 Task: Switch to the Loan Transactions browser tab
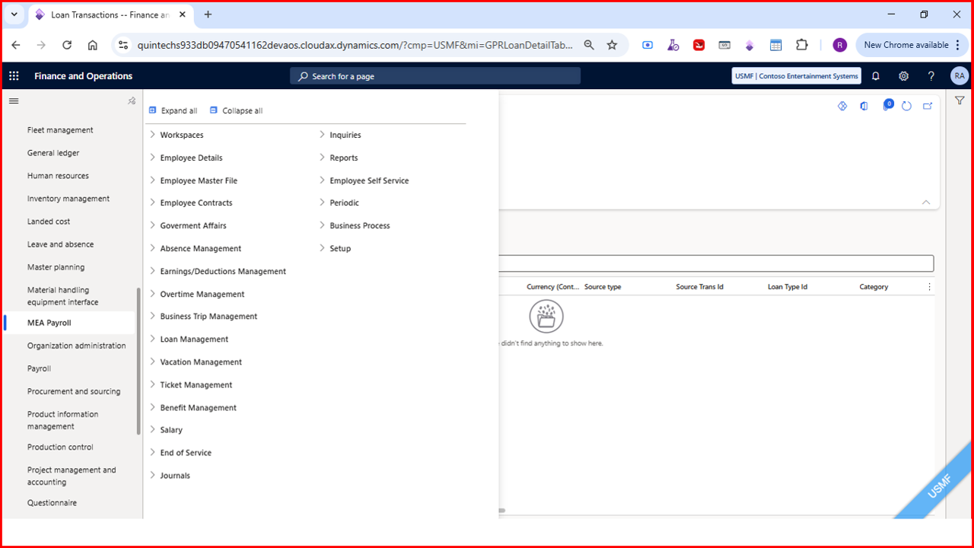point(105,14)
